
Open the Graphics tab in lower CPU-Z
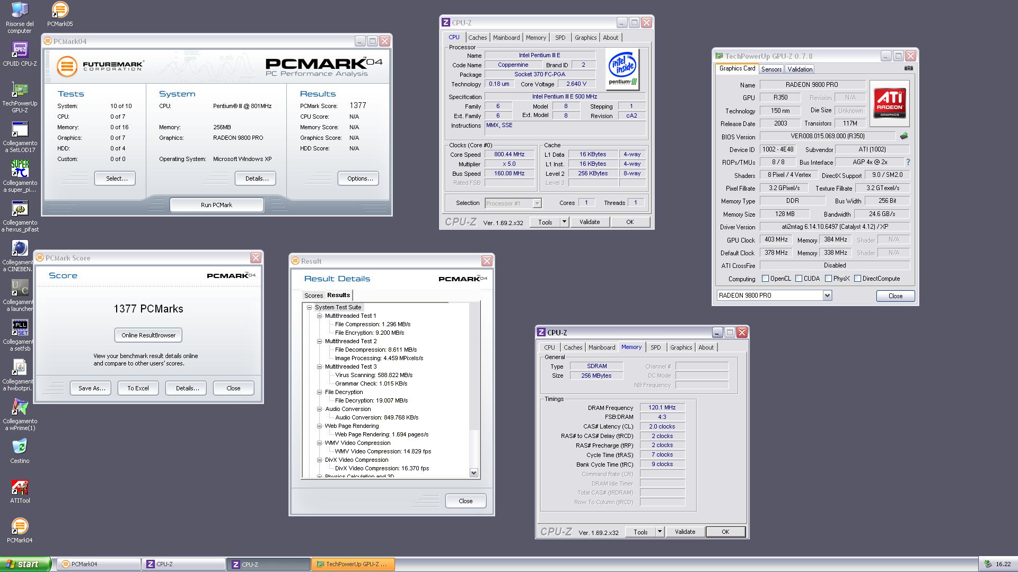[681, 347]
